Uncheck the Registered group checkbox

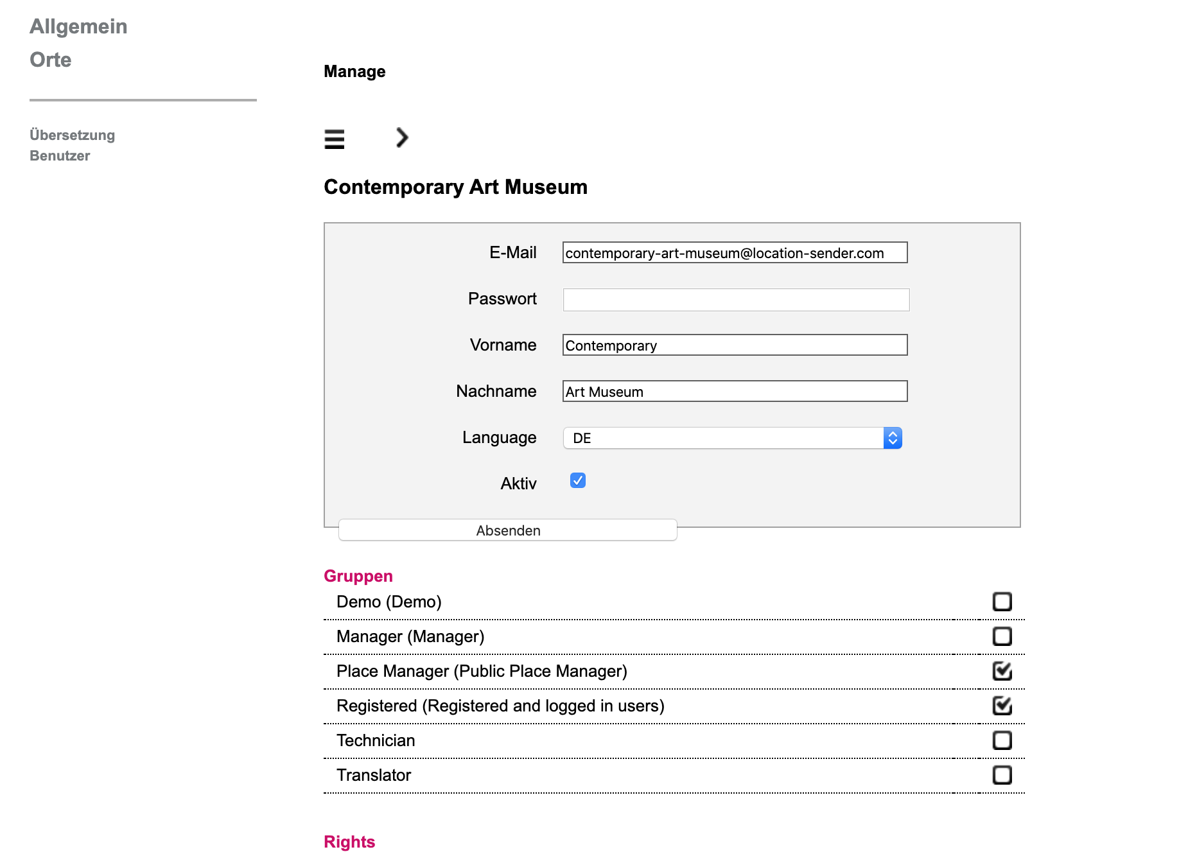click(1002, 706)
